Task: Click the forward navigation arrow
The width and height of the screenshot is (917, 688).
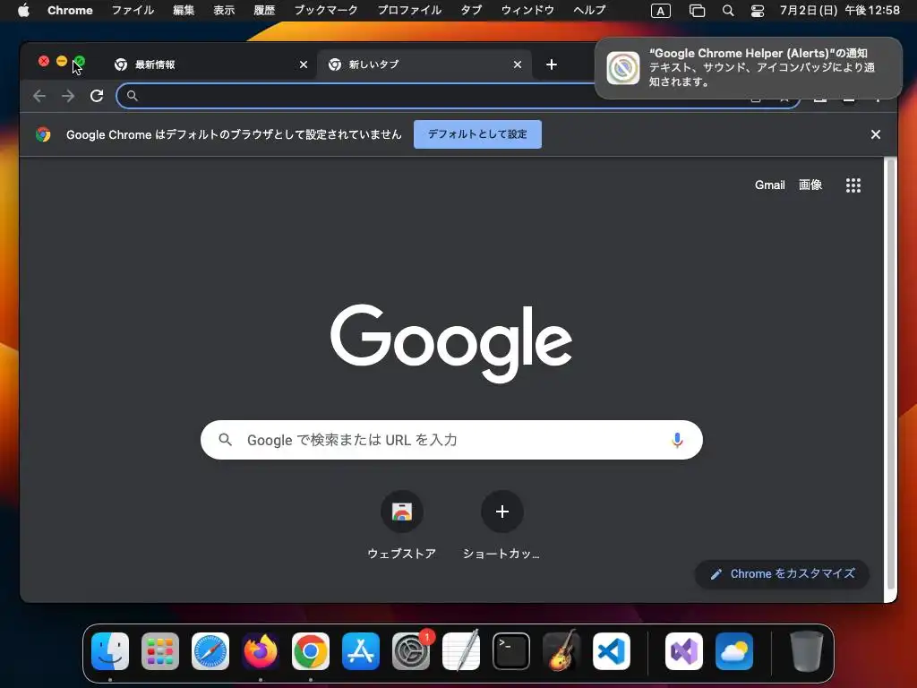Action: pyautogui.click(x=68, y=96)
